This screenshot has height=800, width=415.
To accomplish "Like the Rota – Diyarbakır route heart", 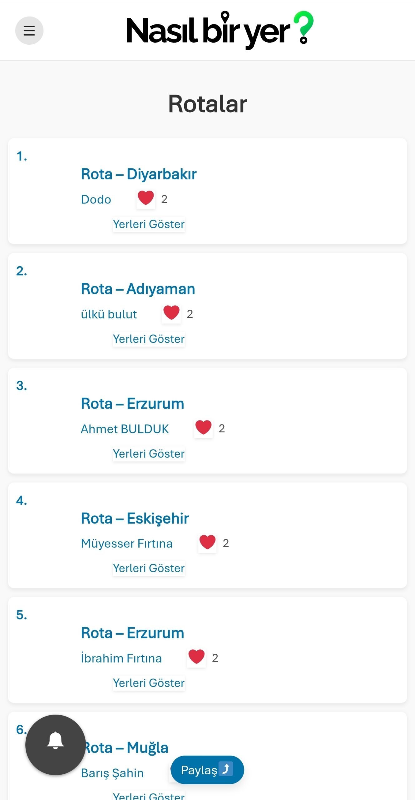I will [x=146, y=199].
